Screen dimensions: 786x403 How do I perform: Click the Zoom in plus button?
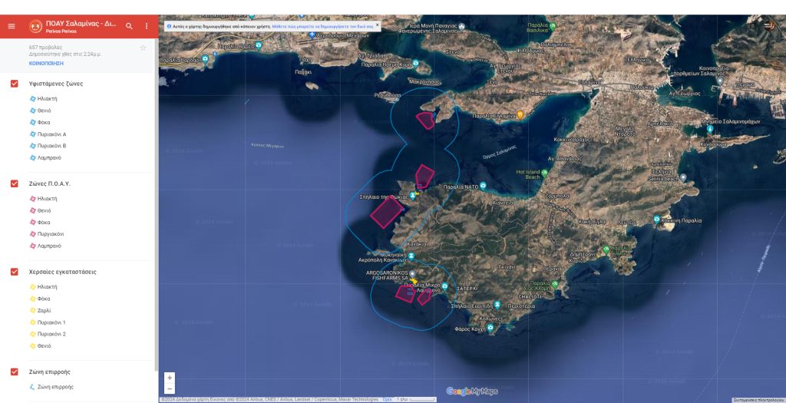[170, 378]
